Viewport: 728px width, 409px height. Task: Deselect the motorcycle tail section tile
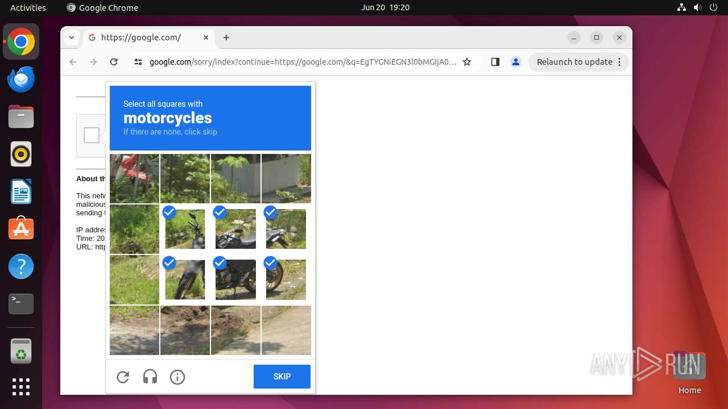[x=286, y=229]
